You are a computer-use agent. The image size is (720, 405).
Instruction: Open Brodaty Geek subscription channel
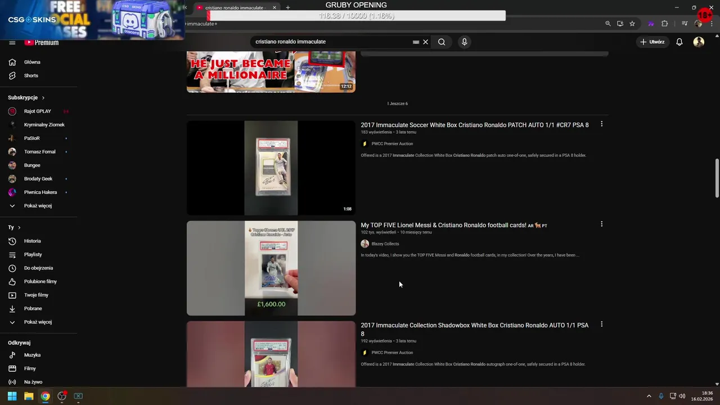[x=38, y=179]
